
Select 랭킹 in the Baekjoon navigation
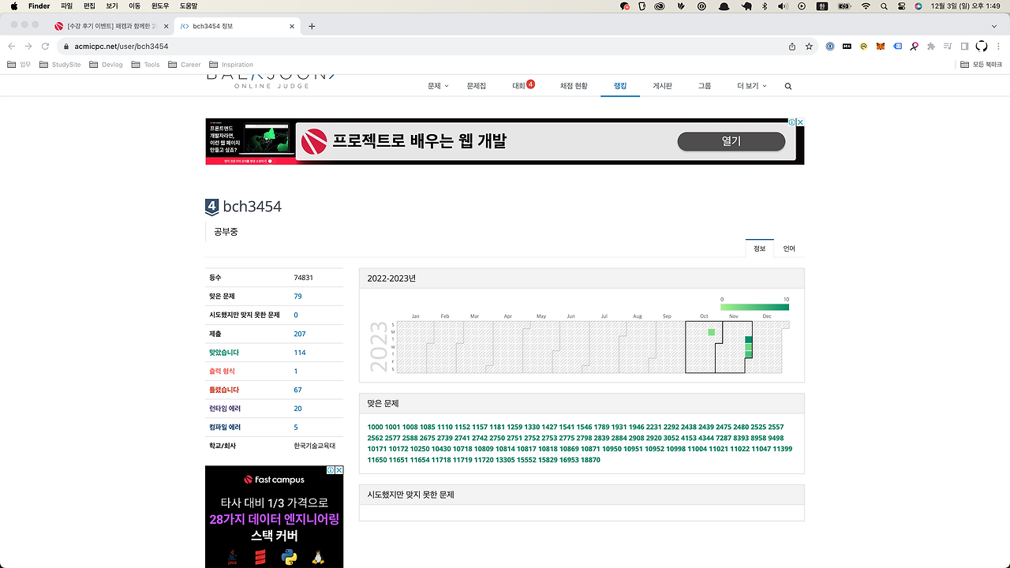click(x=620, y=86)
